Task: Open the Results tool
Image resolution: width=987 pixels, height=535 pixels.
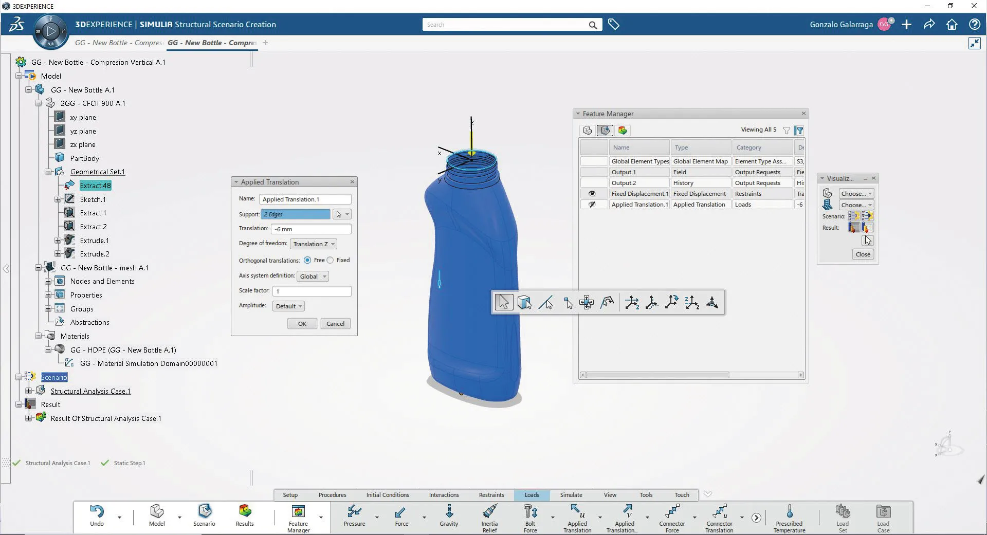Action: click(245, 516)
